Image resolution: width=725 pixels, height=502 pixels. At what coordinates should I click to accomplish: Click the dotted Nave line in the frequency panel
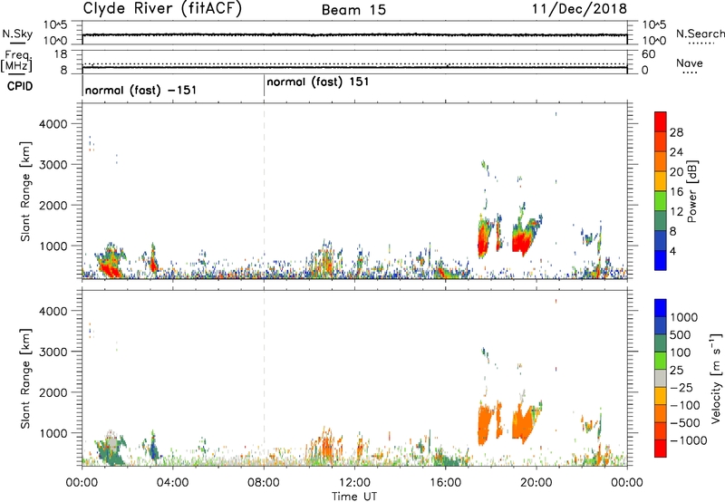click(354, 63)
